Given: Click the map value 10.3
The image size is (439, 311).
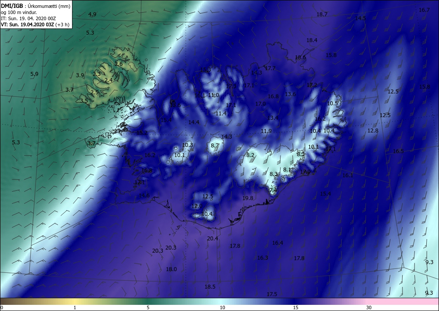Looking at the screenshot, I should [x=187, y=145].
